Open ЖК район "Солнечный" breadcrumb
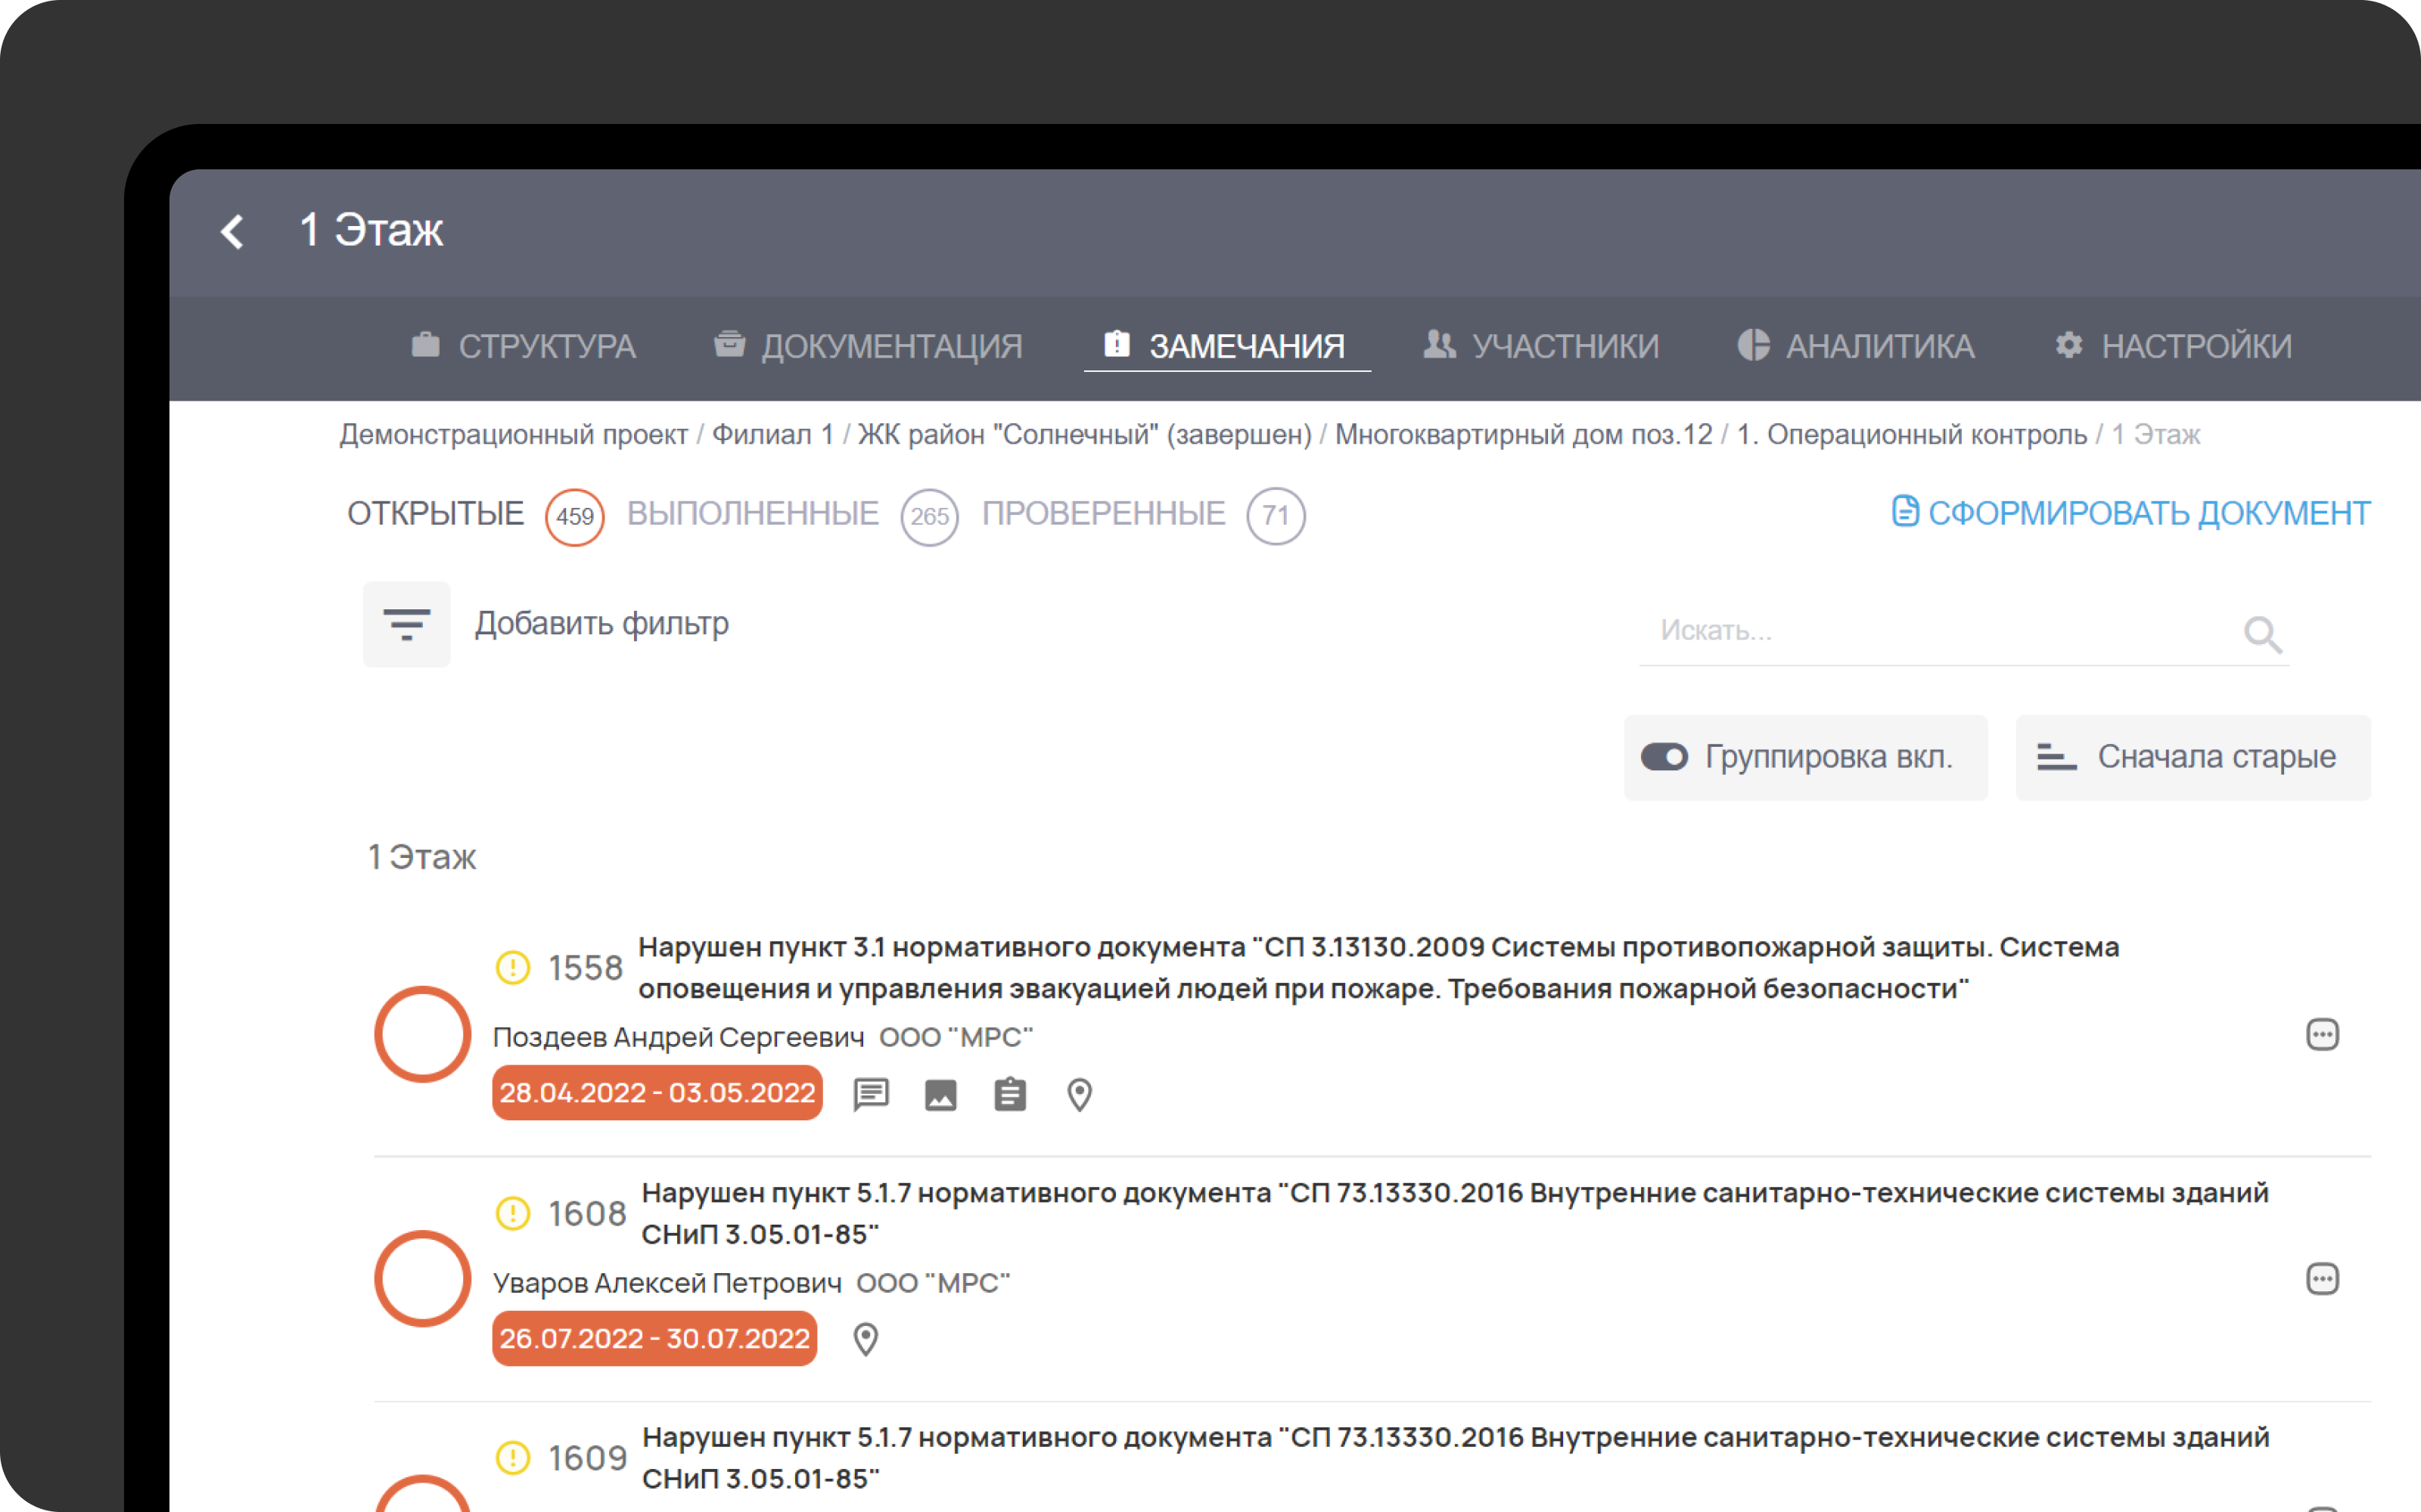Image resolution: width=2421 pixels, height=1512 pixels. point(1084,435)
